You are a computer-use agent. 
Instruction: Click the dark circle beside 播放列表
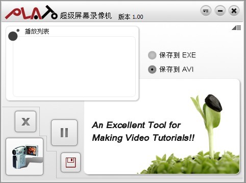[13, 36]
